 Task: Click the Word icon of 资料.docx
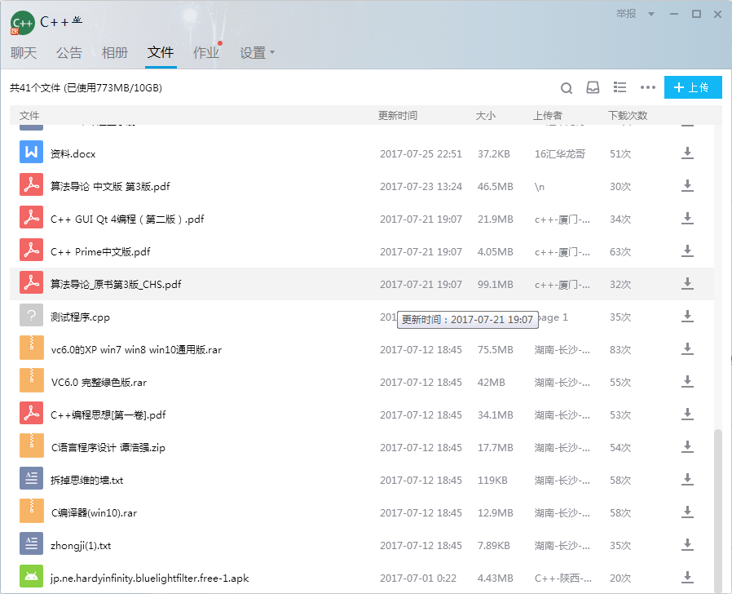[x=31, y=152]
